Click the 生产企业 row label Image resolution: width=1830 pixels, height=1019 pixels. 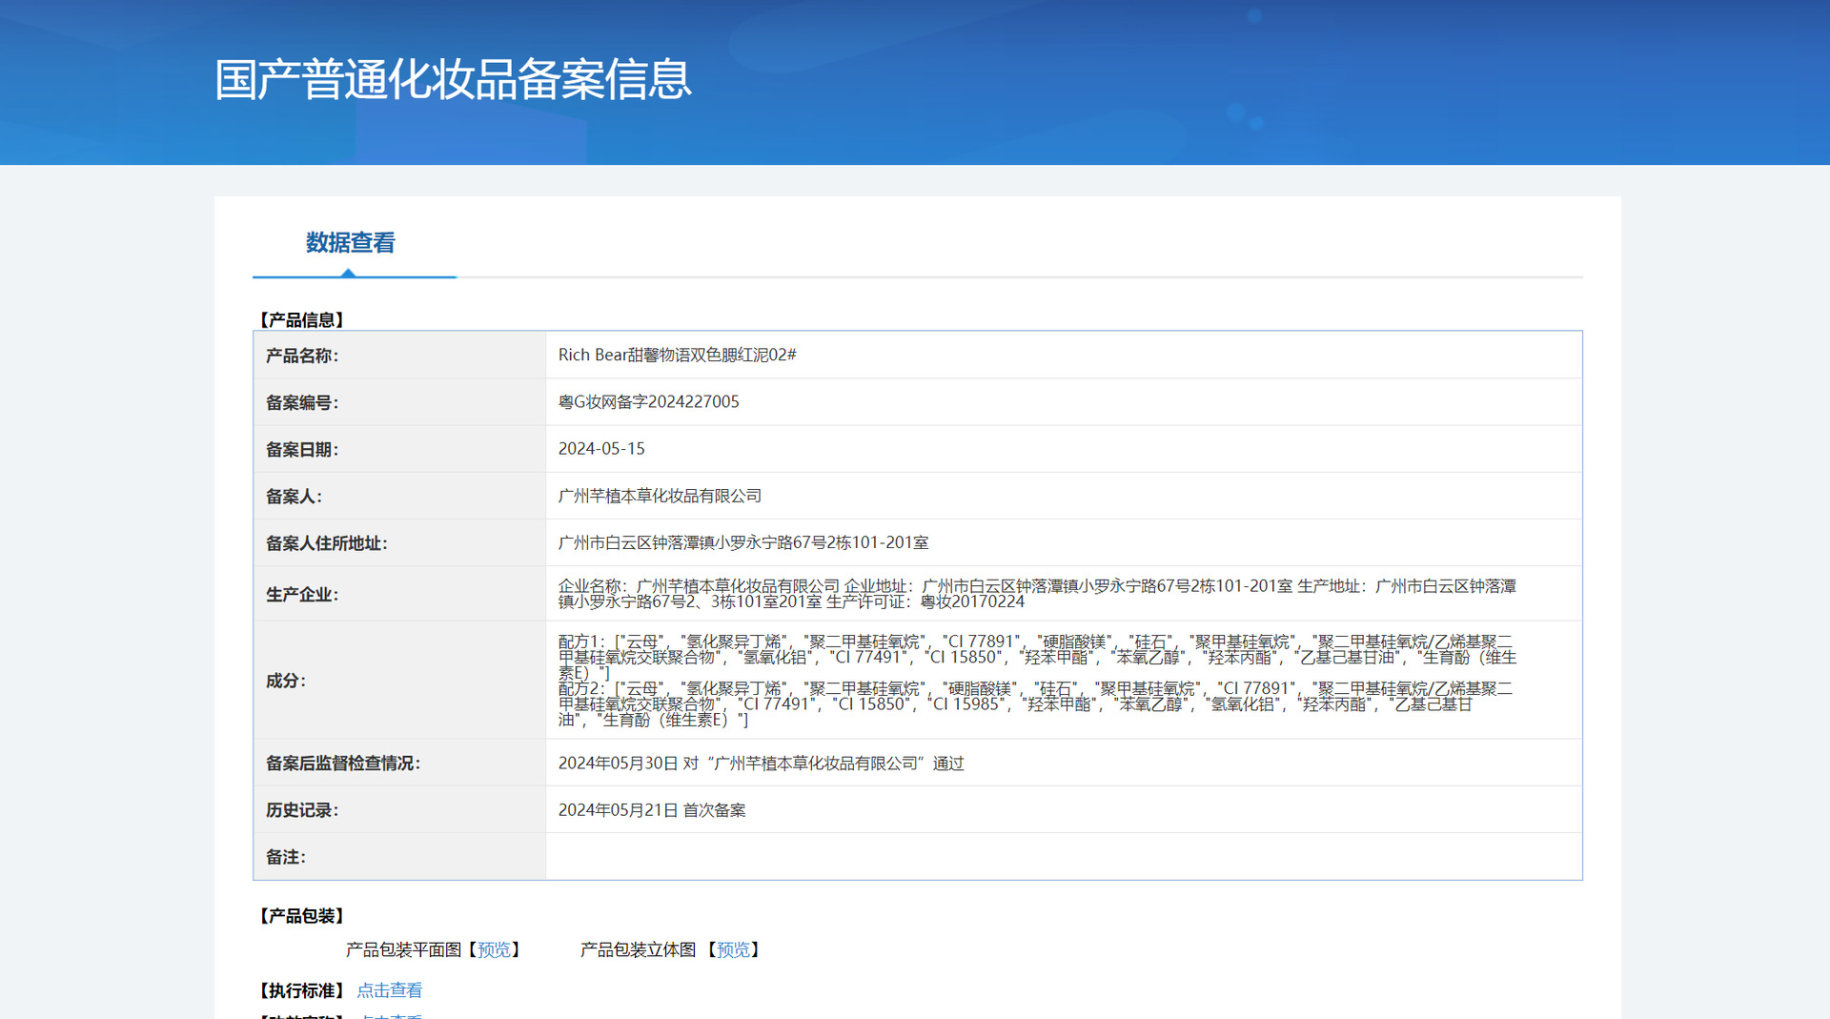coord(301,594)
